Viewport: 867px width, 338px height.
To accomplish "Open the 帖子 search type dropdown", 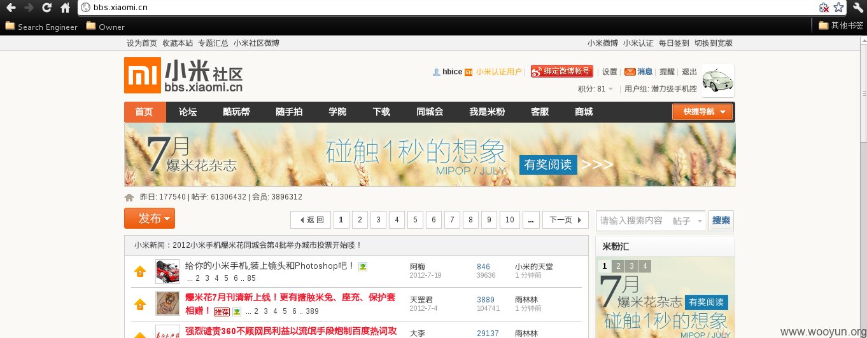I will tap(687, 220).
